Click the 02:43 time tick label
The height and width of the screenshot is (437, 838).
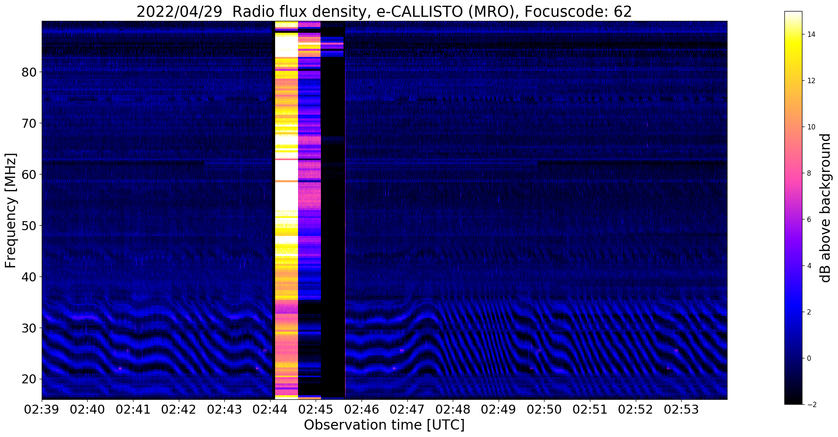224,409
